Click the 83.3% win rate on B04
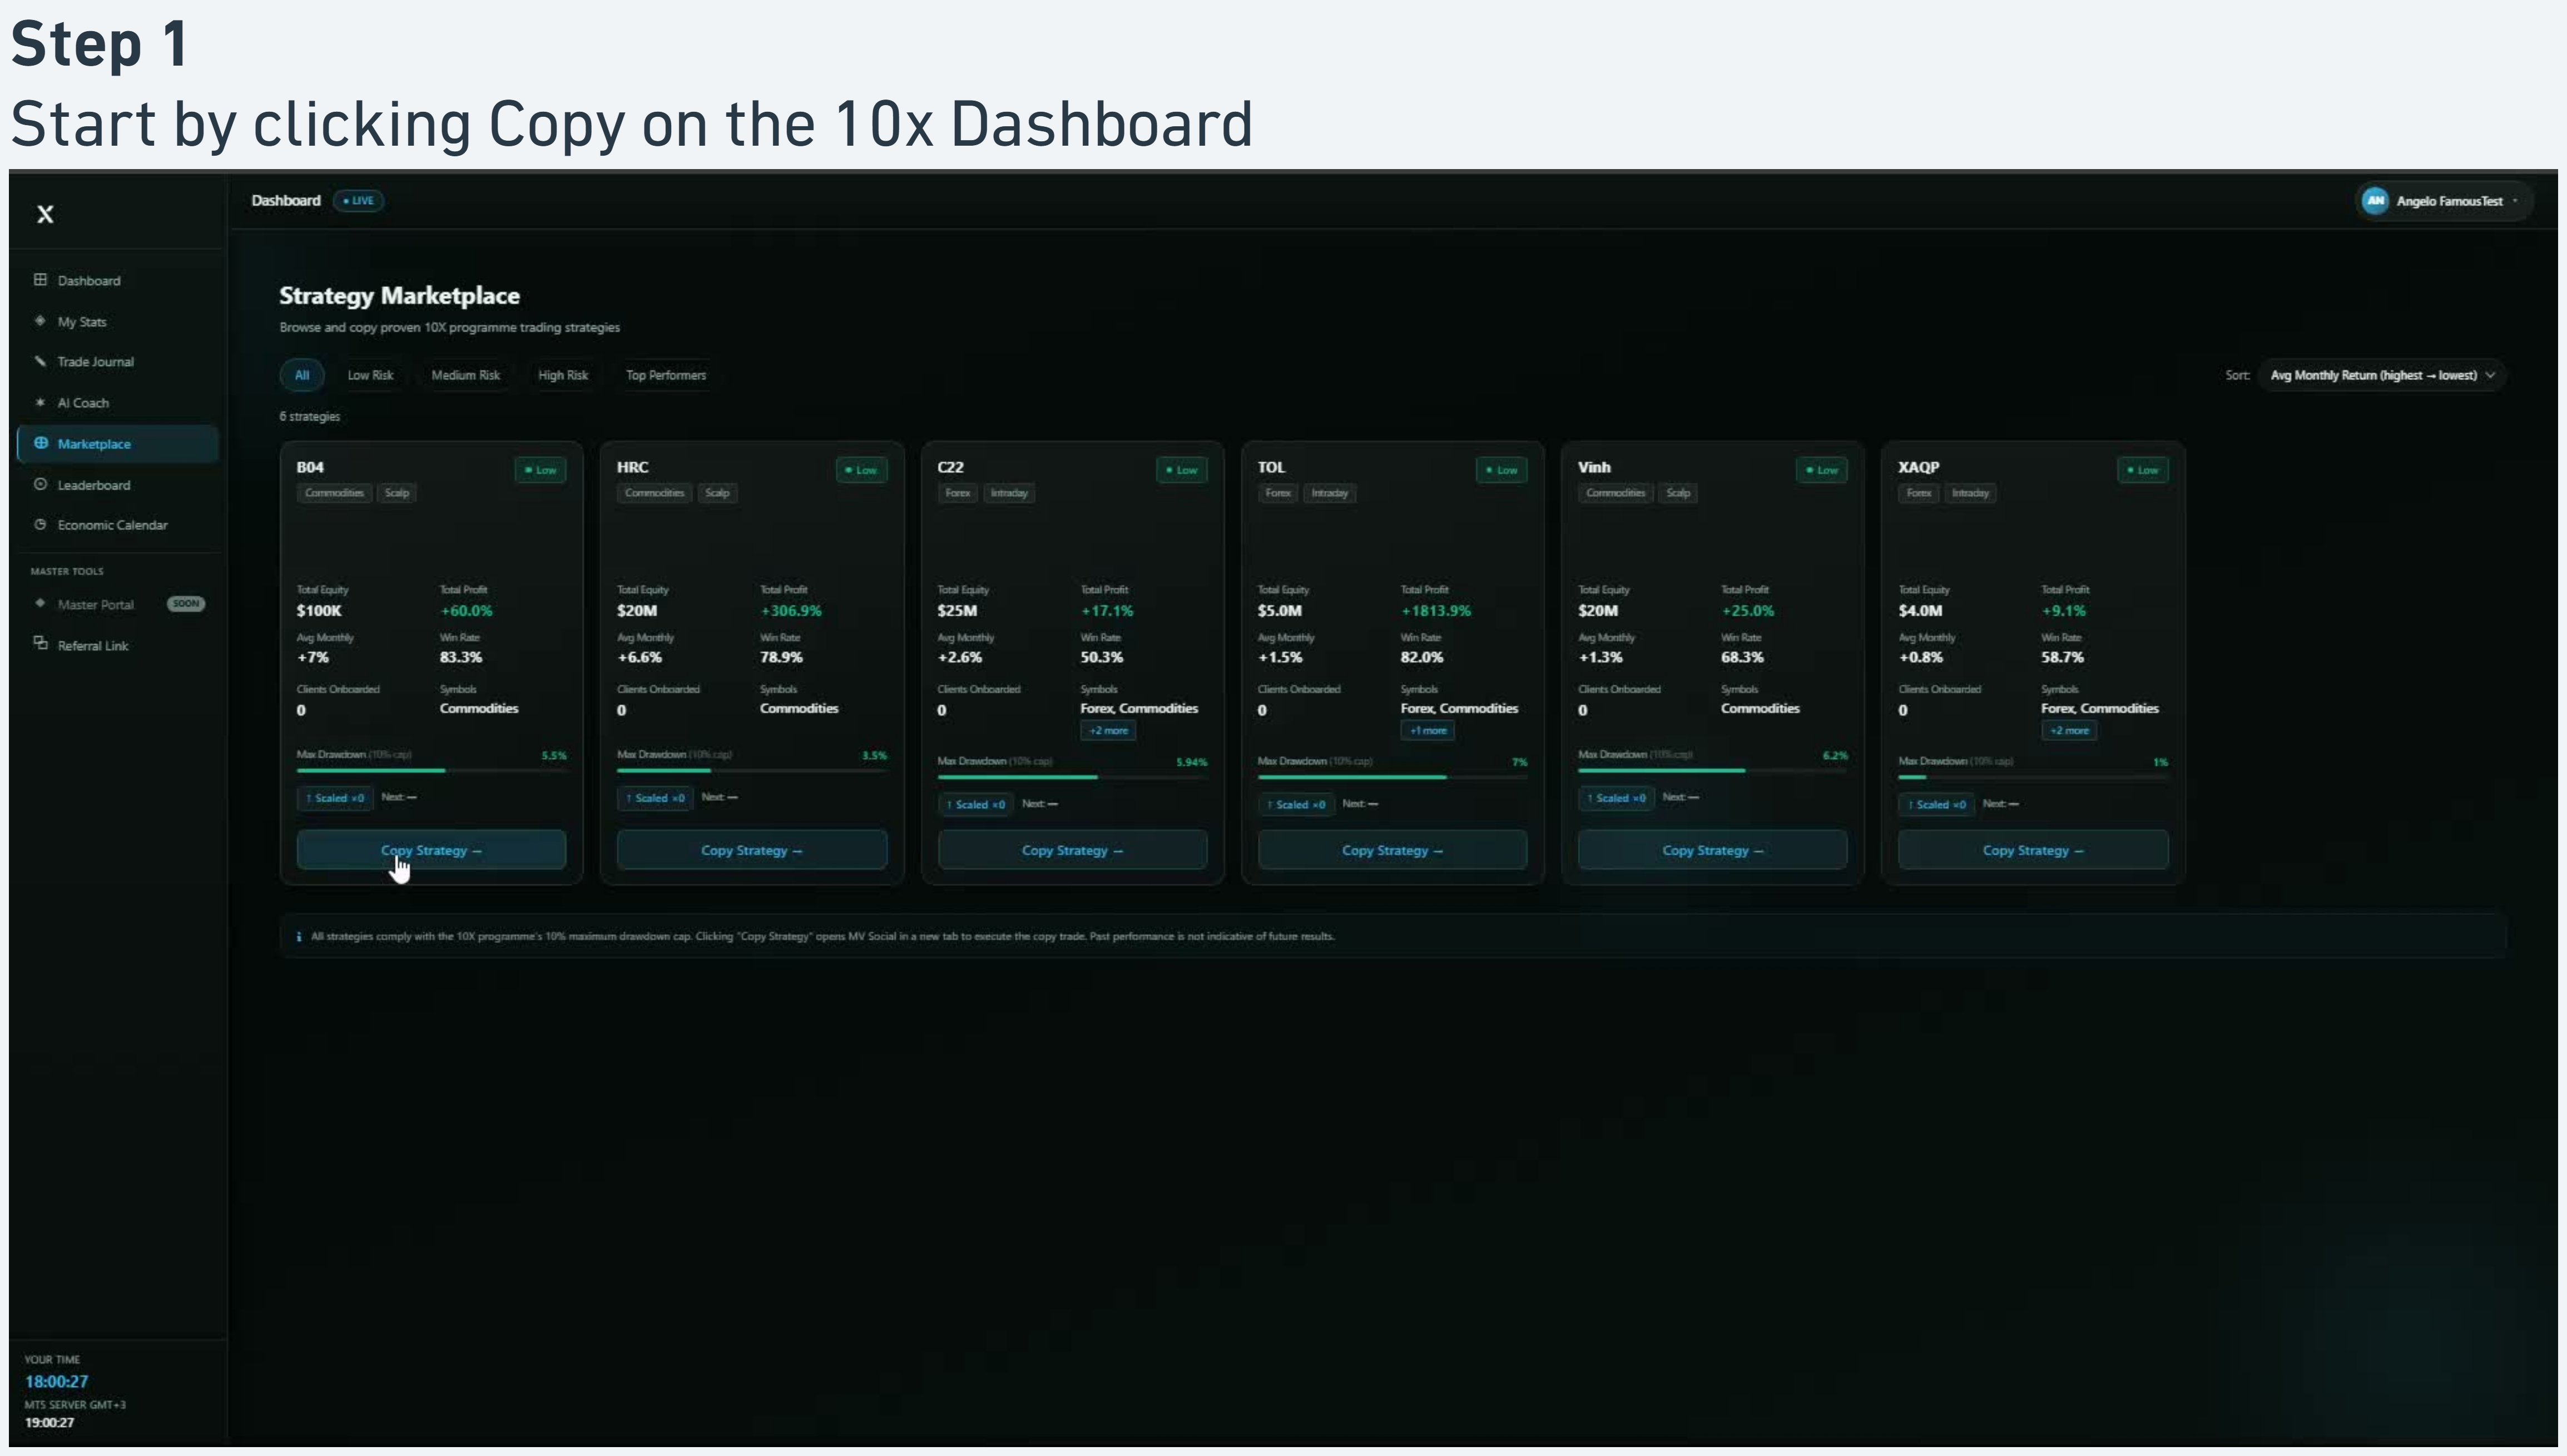The image size is (2567, 1456). tap(461, 657)
